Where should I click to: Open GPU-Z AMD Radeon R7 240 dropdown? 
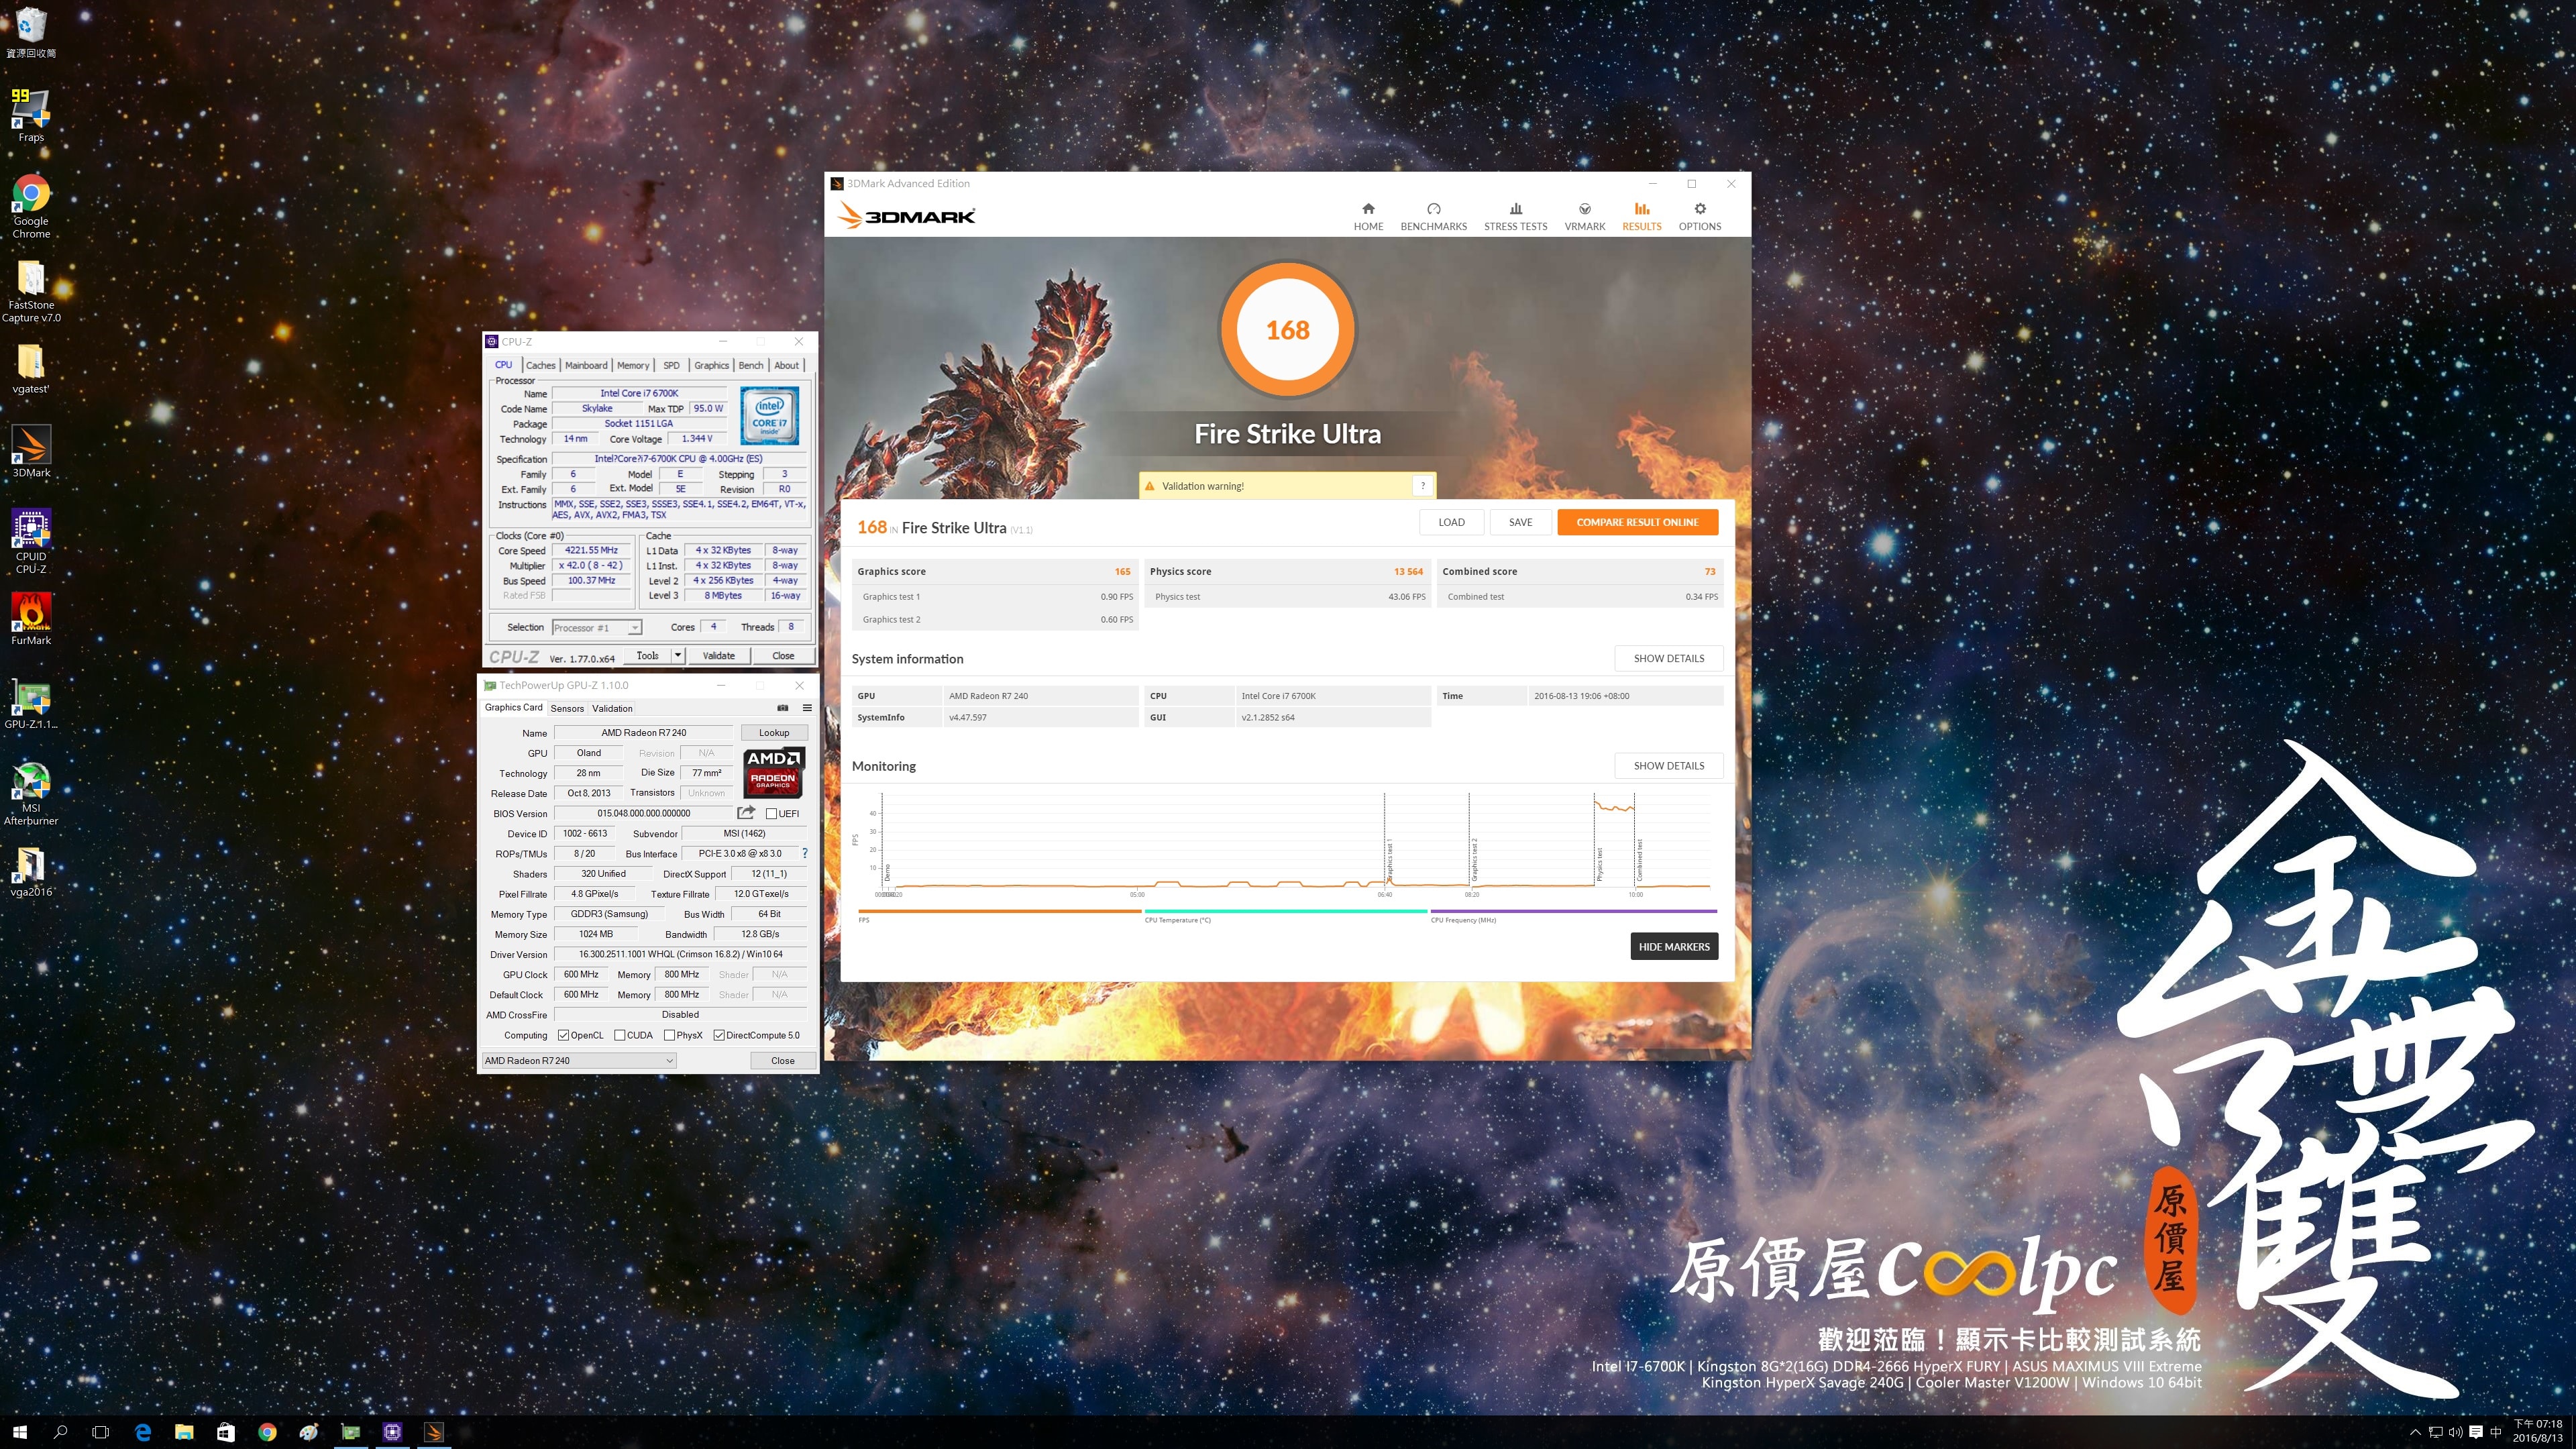point(579,1061)
